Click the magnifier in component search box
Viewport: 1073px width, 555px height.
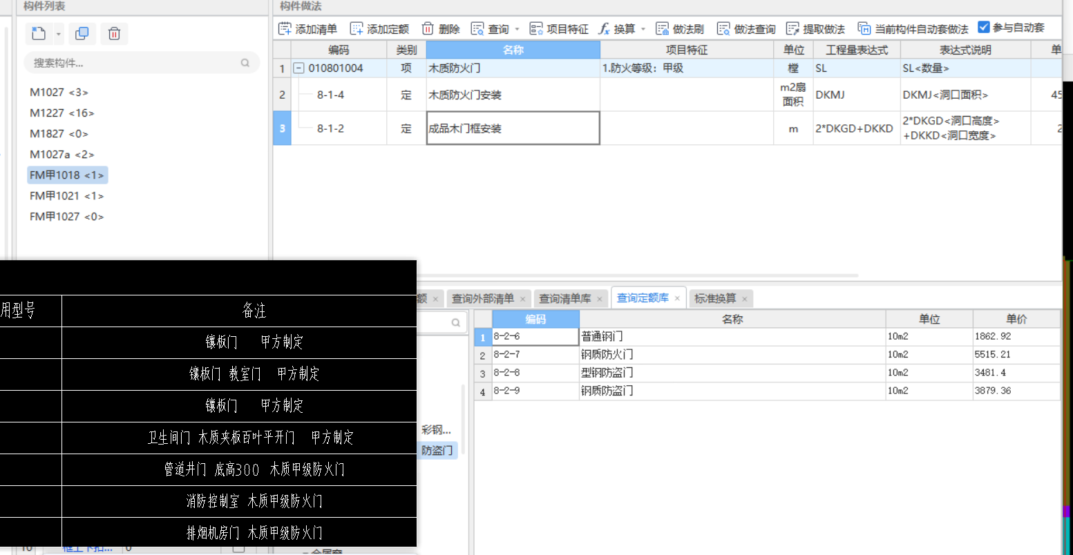tap(245, 63)
